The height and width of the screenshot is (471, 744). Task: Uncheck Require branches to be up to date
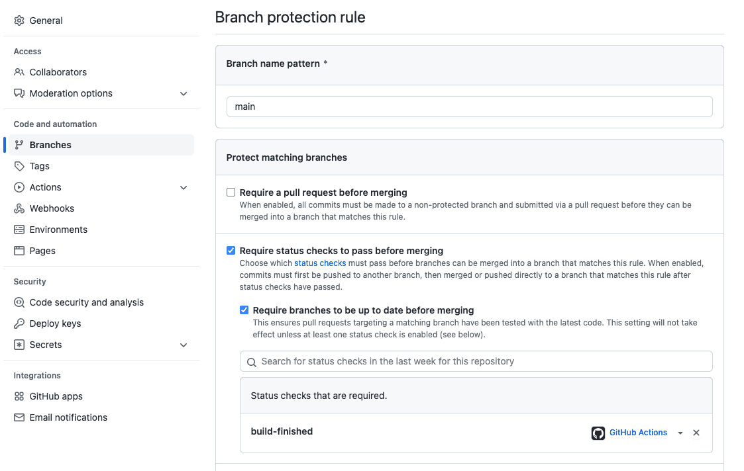(x=244, y=310)
